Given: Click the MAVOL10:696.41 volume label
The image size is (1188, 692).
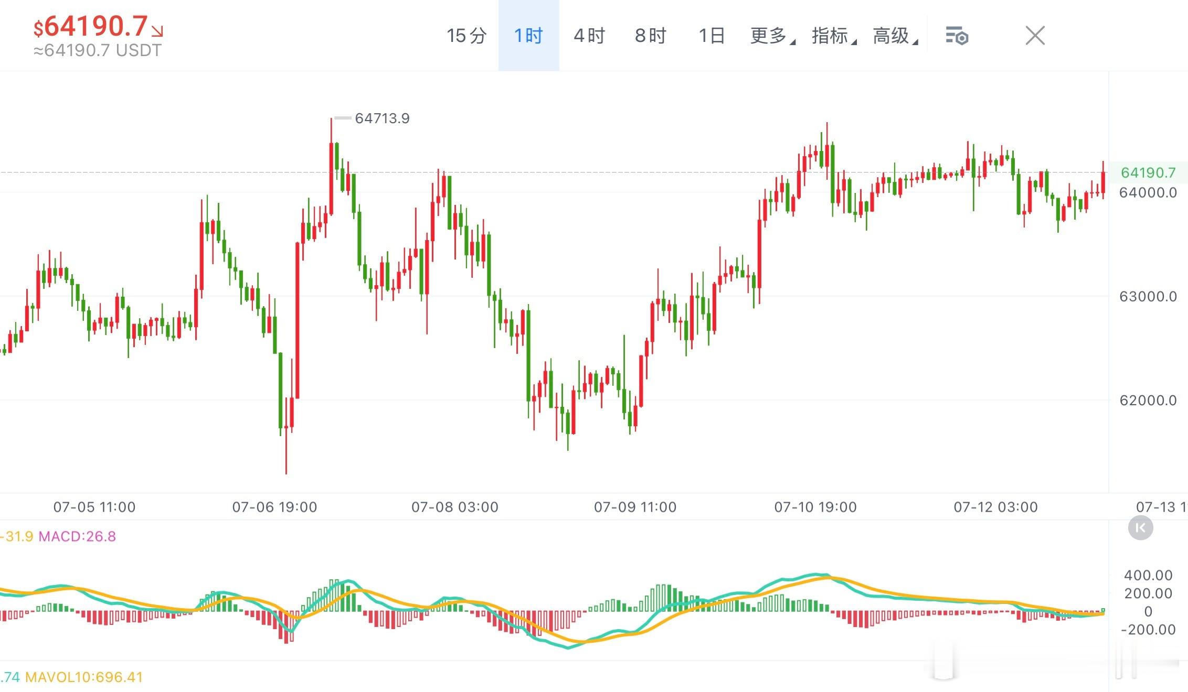Looking at the screenshot, I should tap(84, 677).
